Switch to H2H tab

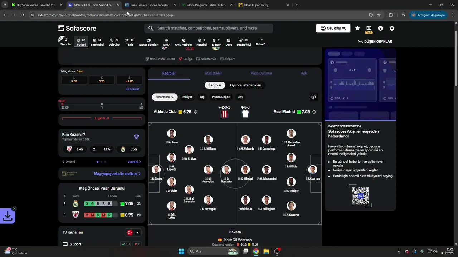(304, 73)
